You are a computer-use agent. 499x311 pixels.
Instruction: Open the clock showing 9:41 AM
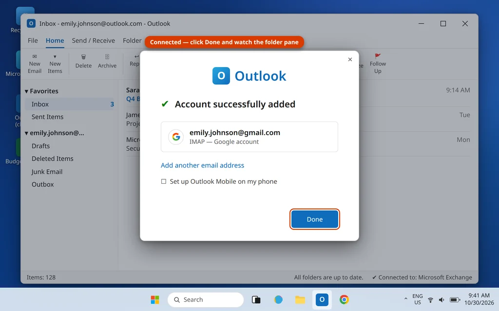(479, 299)
